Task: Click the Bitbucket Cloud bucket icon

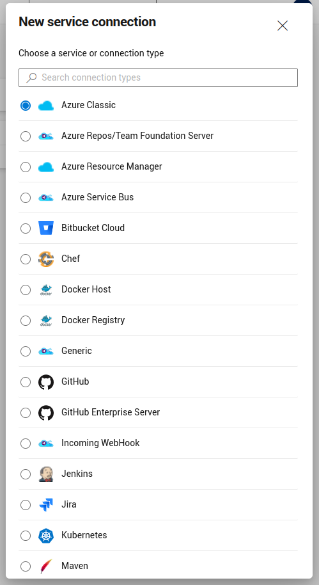Action: point(46,228)
